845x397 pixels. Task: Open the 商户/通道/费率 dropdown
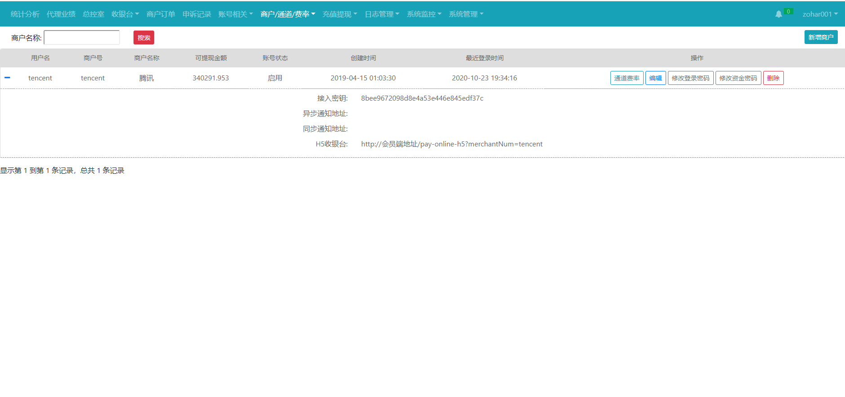(288, 14)
